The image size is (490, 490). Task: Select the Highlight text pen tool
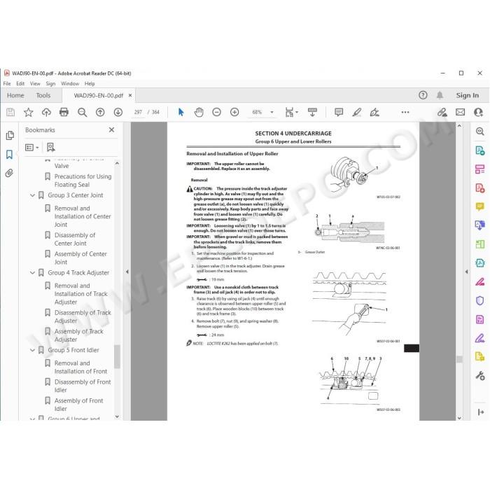pos(356,112)
